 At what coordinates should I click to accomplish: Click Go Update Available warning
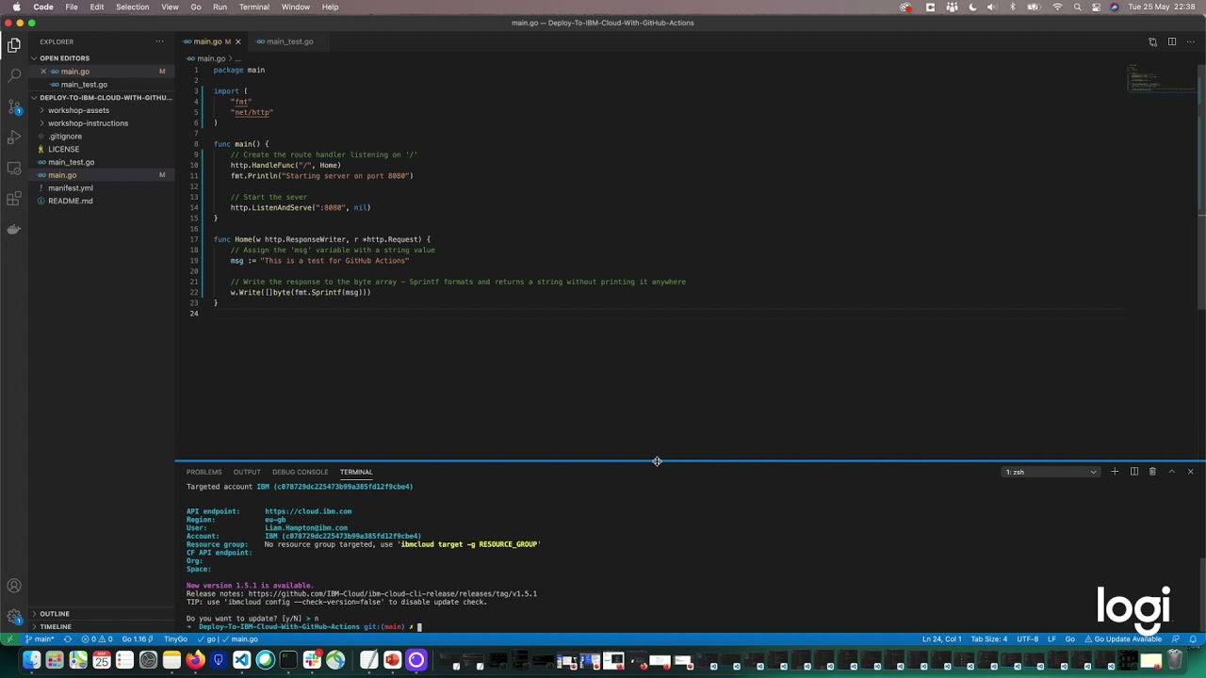click(x=1123, y=639)
